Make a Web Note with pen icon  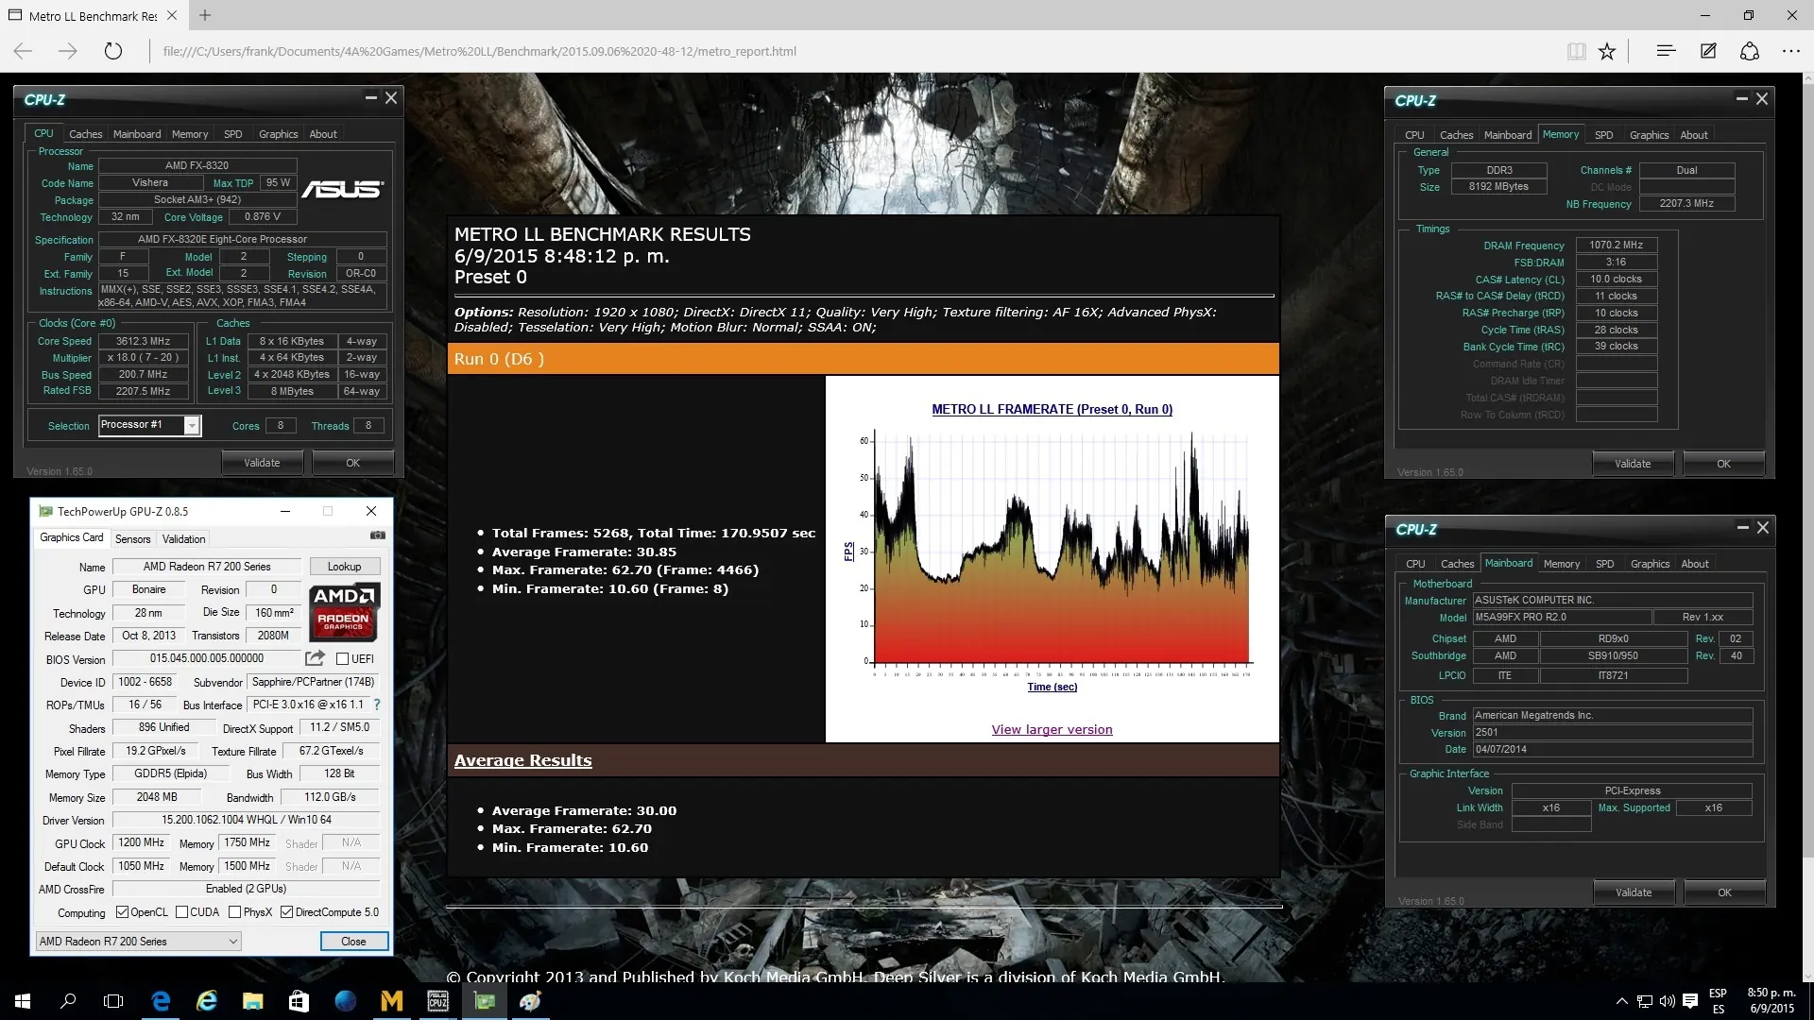pyautogui.click(x=1708, y=51)
